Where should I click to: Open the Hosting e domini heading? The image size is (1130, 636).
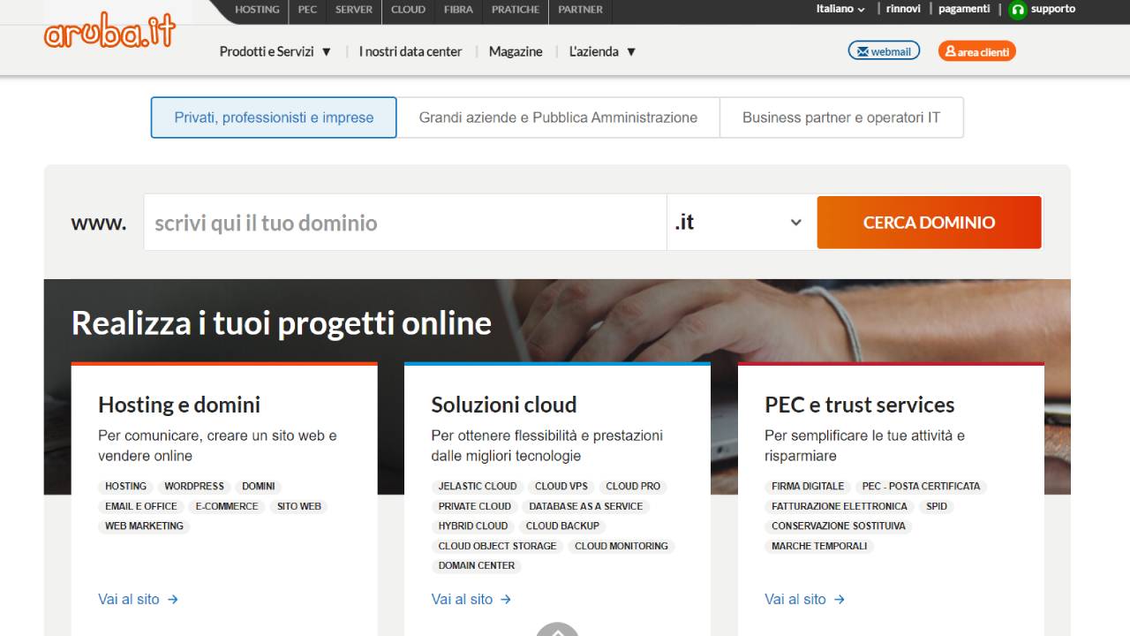coord(179,405)
